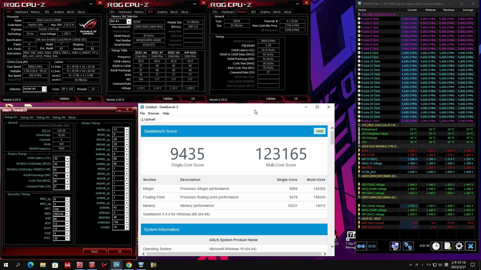Open About tab in MemTweakIt
481x270 pixels.
click(72, 117)
